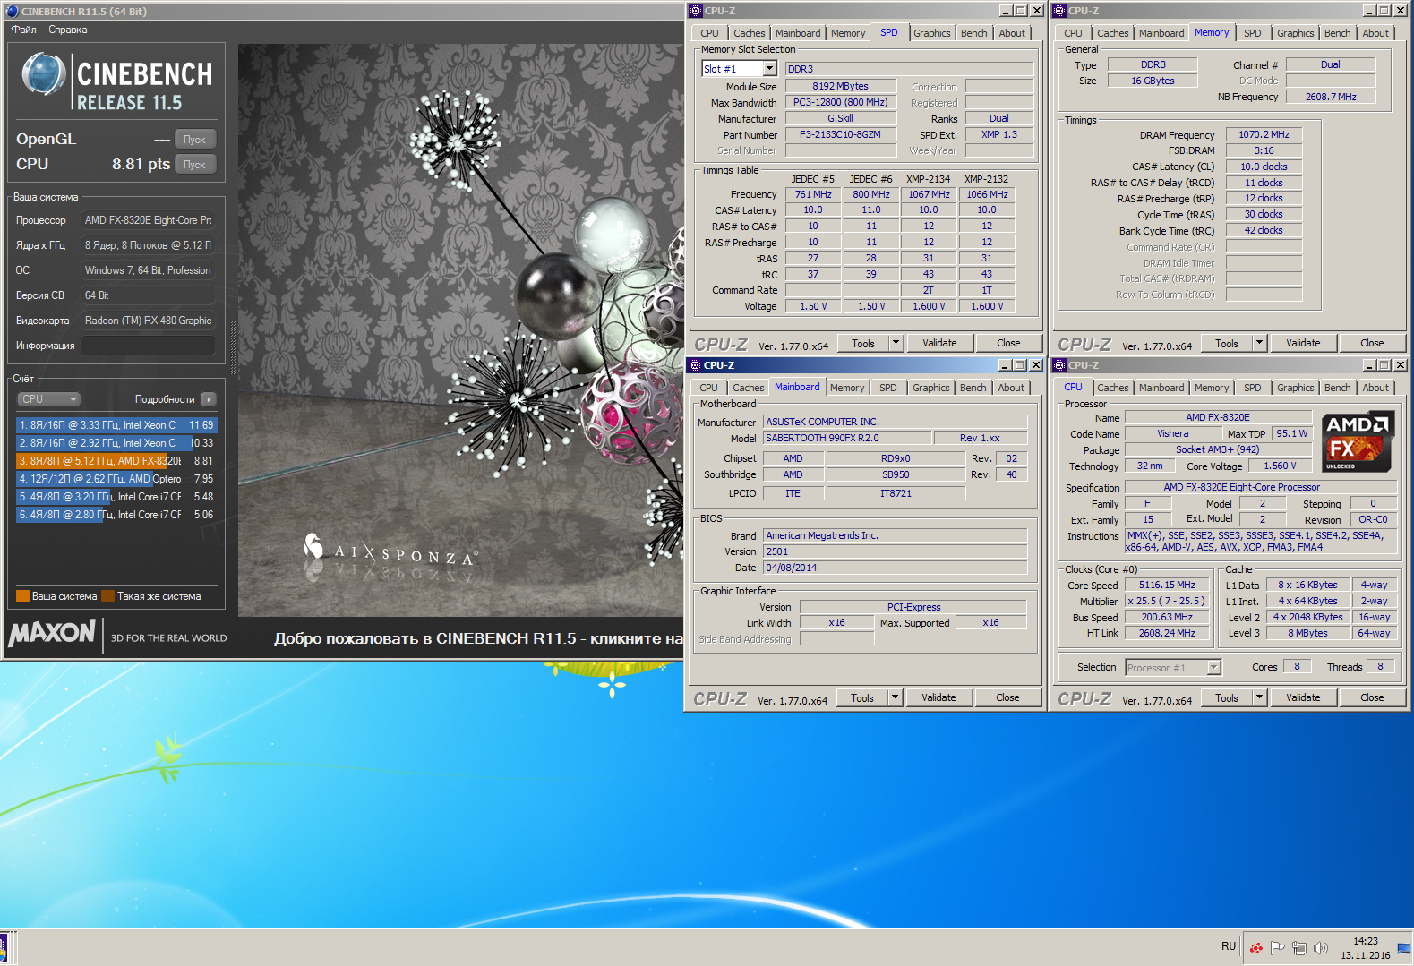Screen dimensions: 1414x966
Task: Click the Core Speed value 5116.15 MHz
Action: pos(1167,586)
